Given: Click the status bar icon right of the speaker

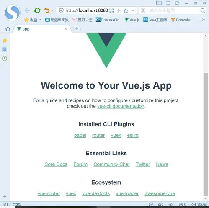Looking at the screenshot, I should (x=170, y=205).
